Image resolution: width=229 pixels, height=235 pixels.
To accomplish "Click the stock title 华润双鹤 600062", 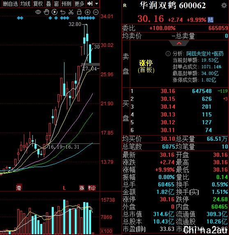I will (173, 5).
